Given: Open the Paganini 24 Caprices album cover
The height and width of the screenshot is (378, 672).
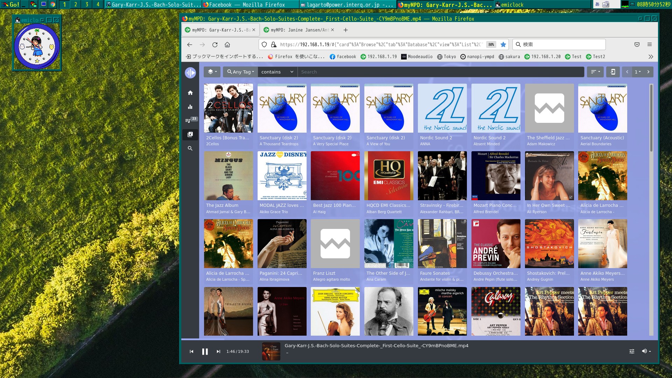Looking at the screenshot, I should pos(282,244).
